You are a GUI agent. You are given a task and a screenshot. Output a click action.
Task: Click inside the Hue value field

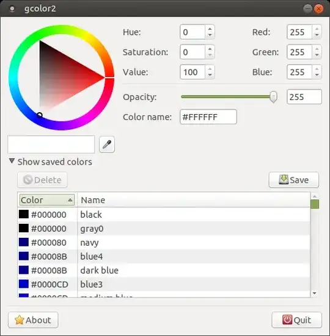[x=193, y=32]
